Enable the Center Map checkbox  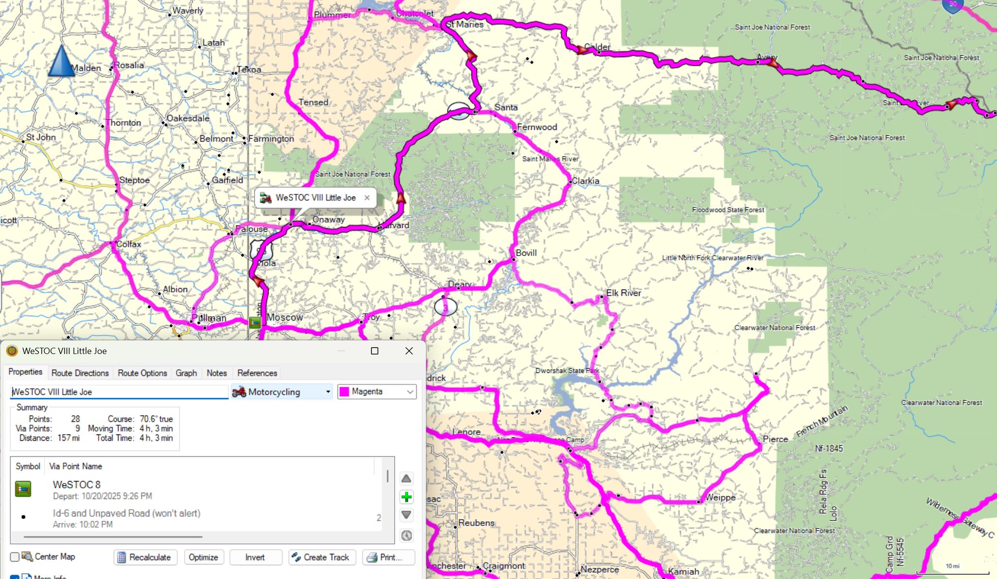[15, 557]
